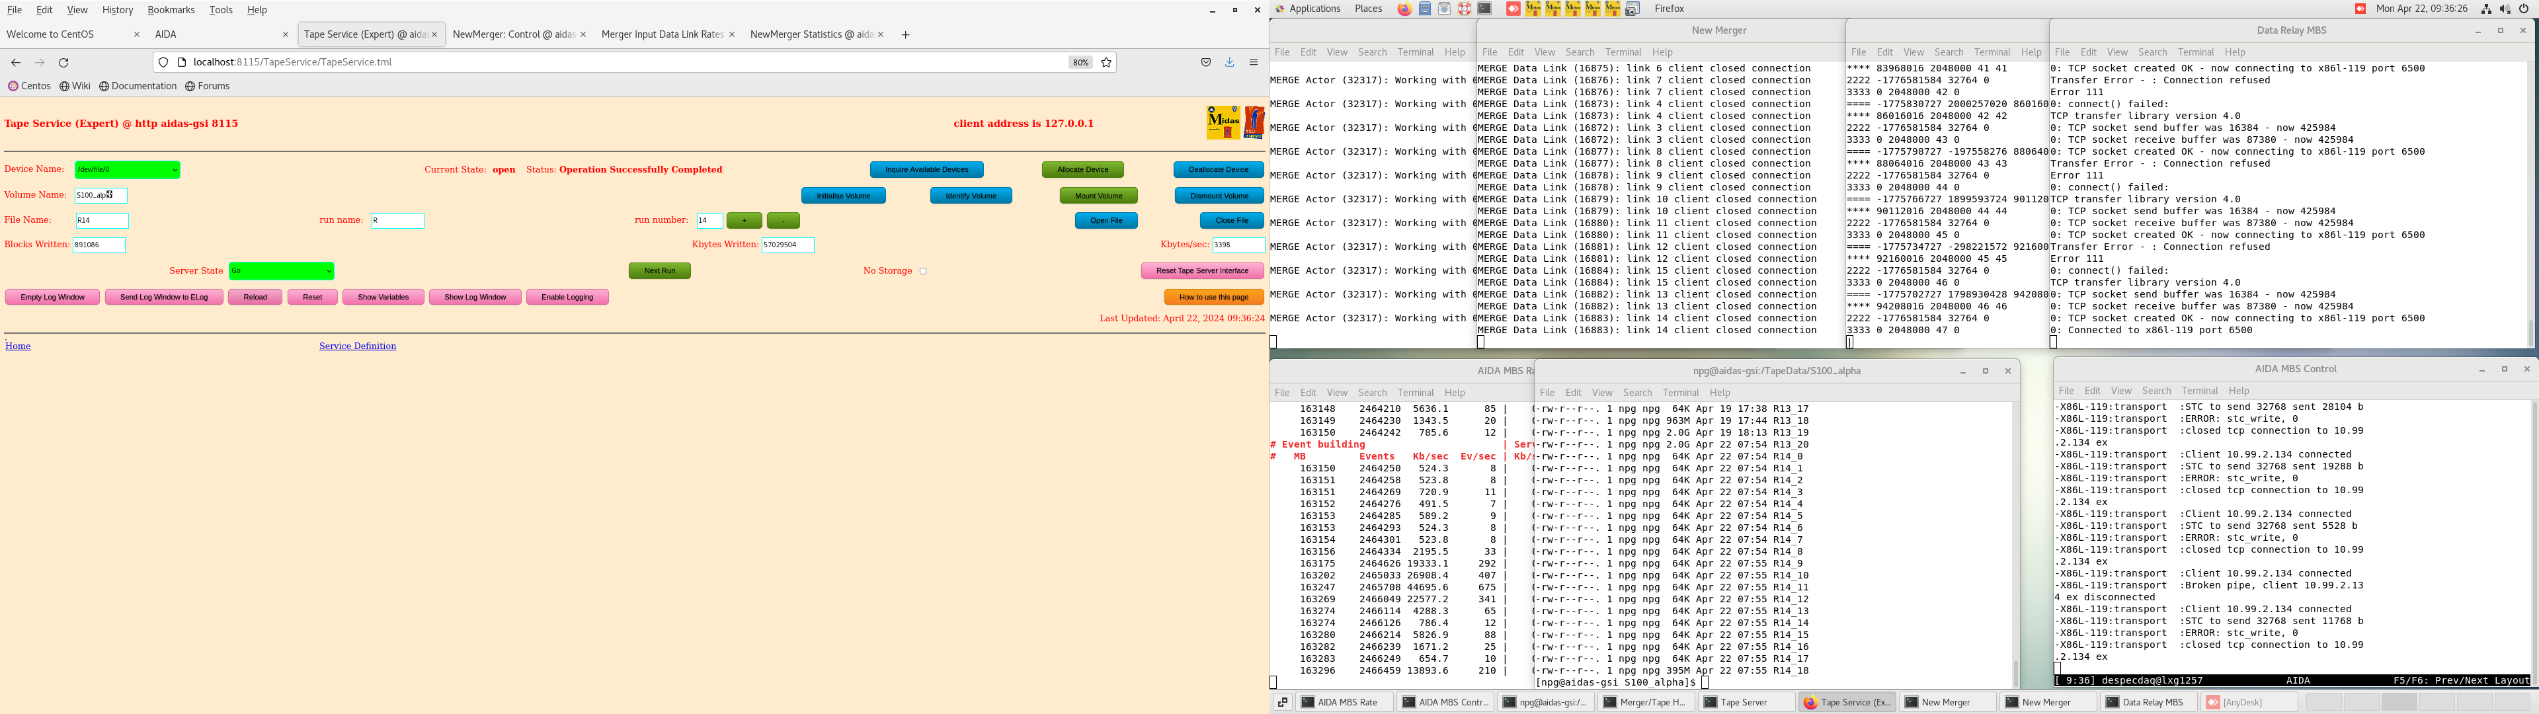This screenshot has width=2539, height=714.
Task: Open Firefox hamburger application menu
Action: click(1254, 62)
